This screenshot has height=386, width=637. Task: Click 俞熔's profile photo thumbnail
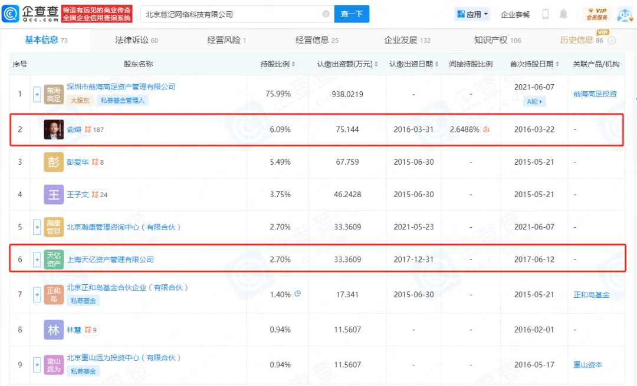tap(54, 129)
